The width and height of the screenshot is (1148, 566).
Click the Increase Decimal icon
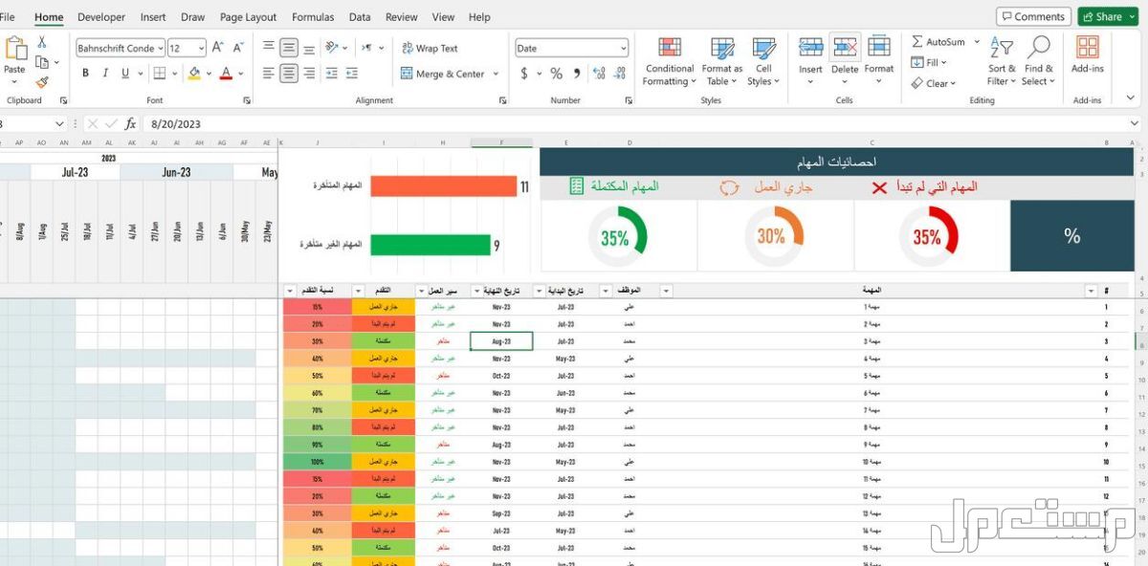[597, 74]
